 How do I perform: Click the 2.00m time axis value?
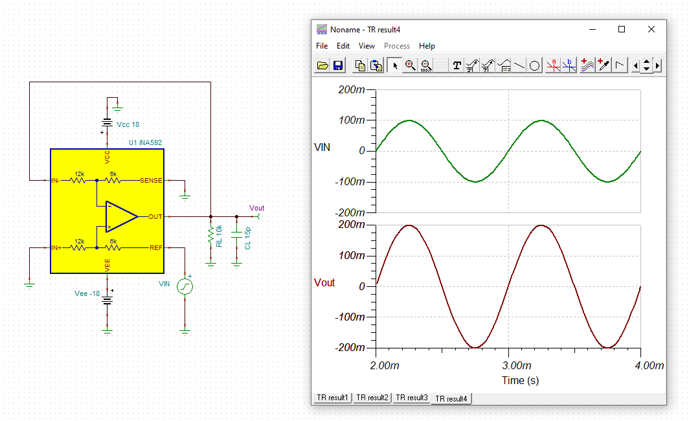[x=385, y=366]
